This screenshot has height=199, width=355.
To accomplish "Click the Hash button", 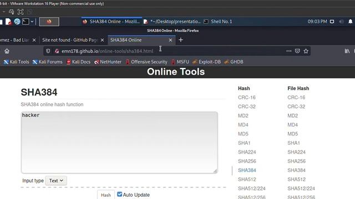I will pyautogui.click(x=106, y=195).
